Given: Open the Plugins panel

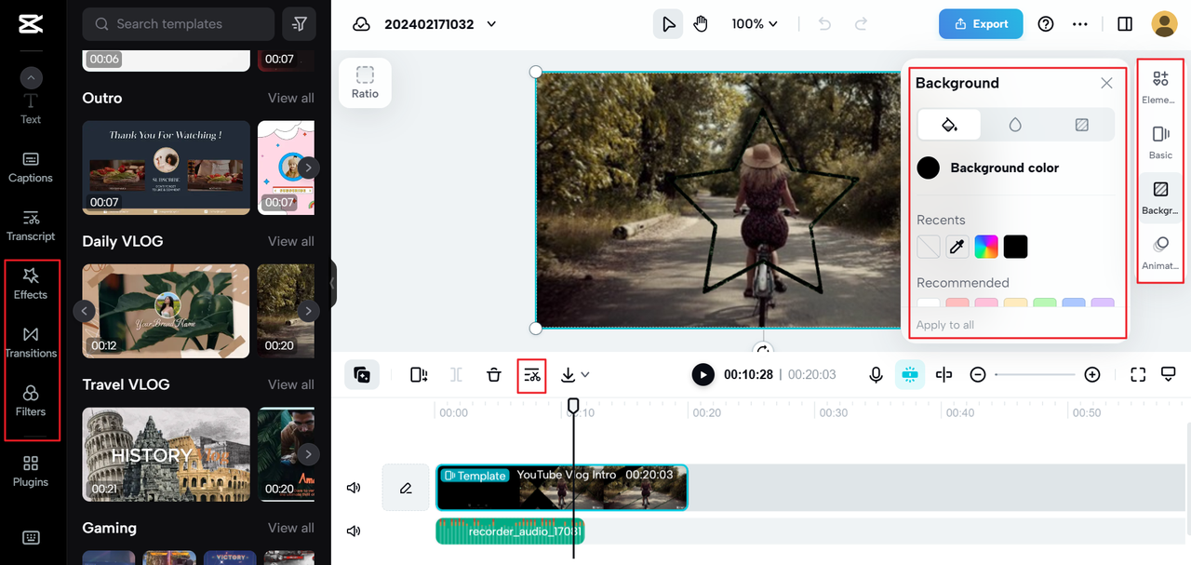Looking at the screenshot, I should pos(31,472).
